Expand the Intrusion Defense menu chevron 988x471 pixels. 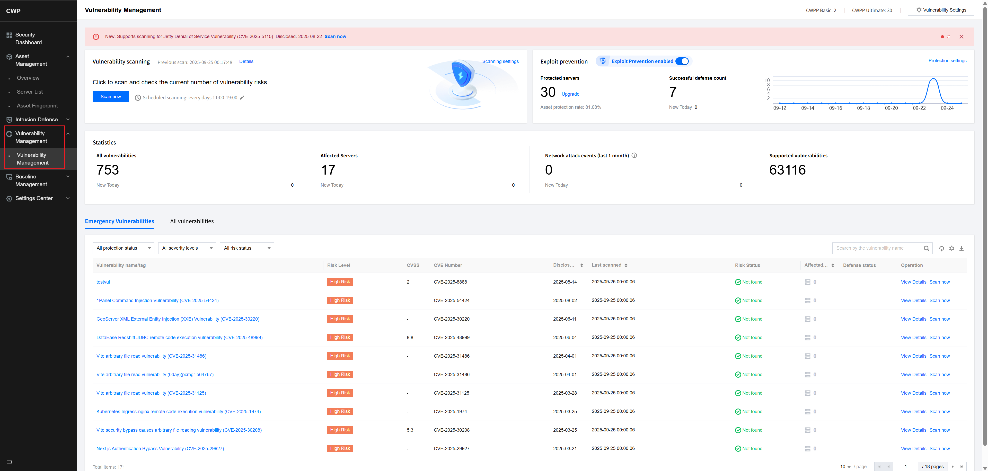(x=68, y=120)
